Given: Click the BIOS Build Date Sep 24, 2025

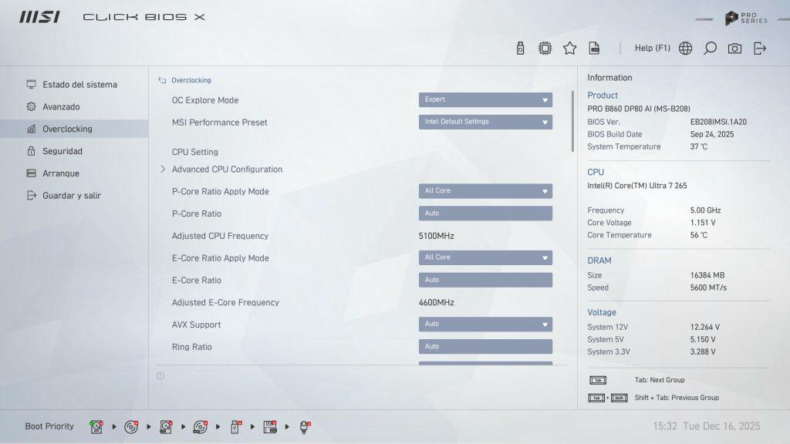Looking at the screenshot, I should 712,134.
